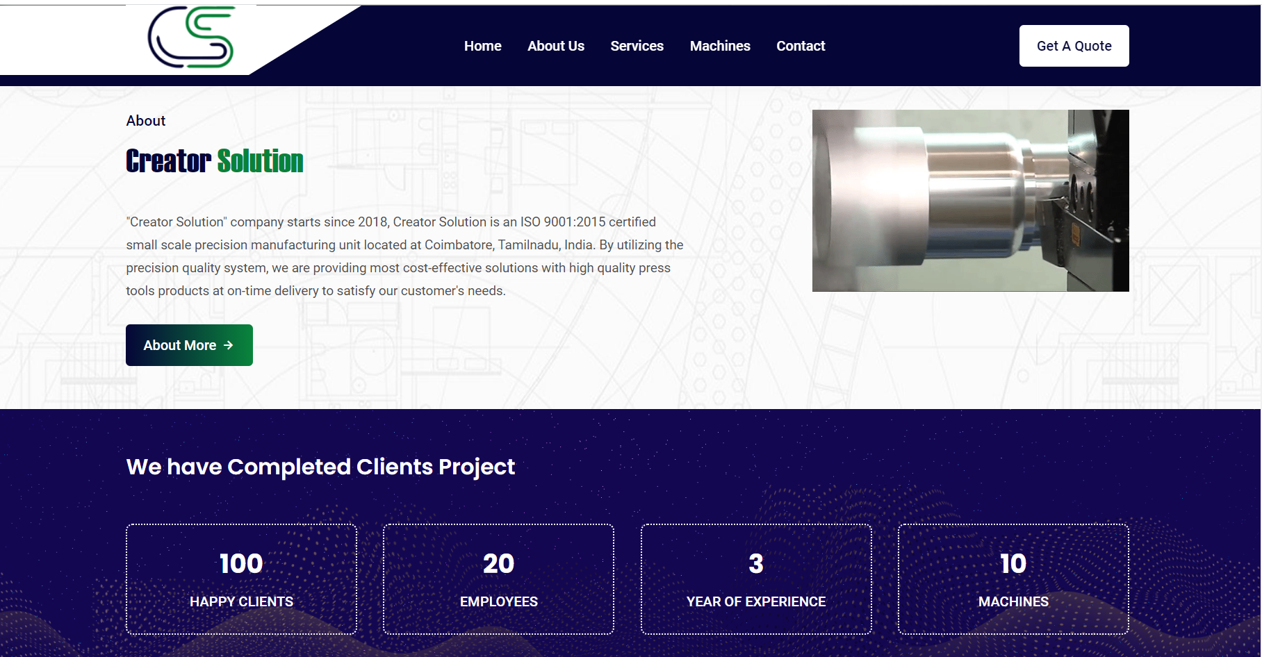The width and height of the screenshot is (1262, 657).
Task: Select Contact in the navigation bar
Action: coord(800,46)
